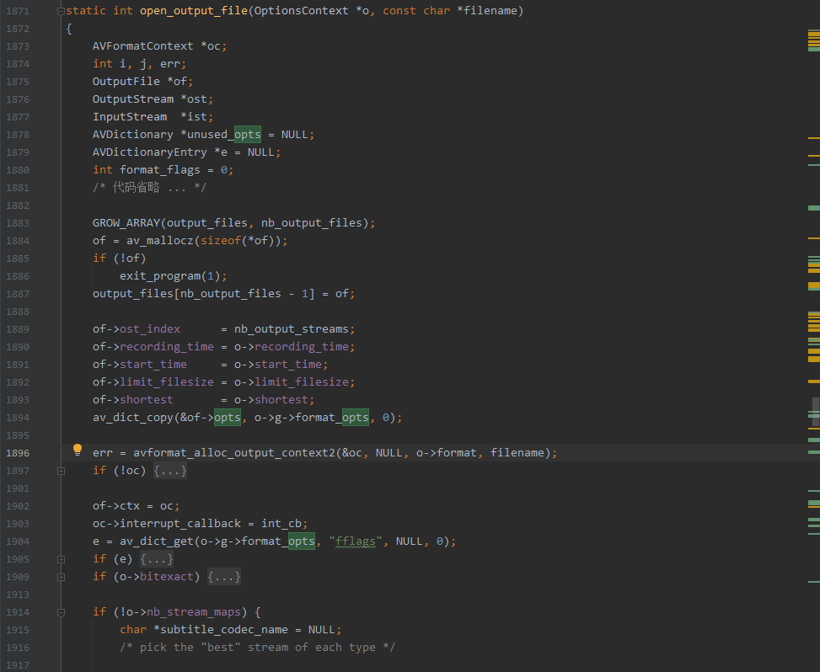Click of->recording_time field on line 1890
820x672 pixels.
153,347
